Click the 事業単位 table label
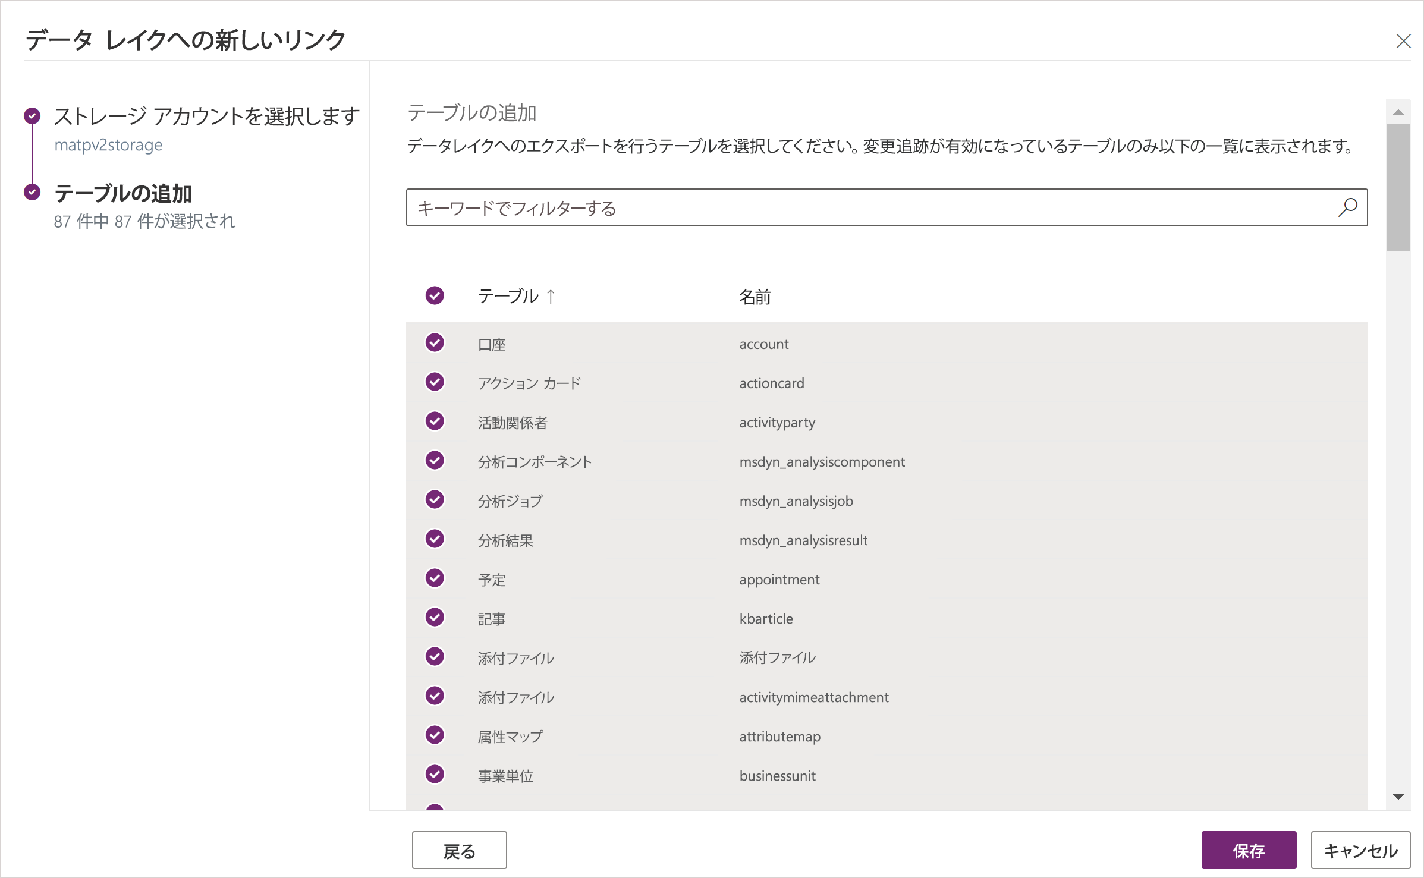 click(x=505, y=776)
